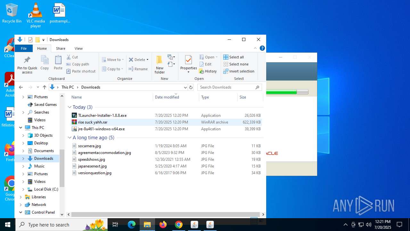
Task: Select speedshows.jpg file
Action: click(166, 159)
